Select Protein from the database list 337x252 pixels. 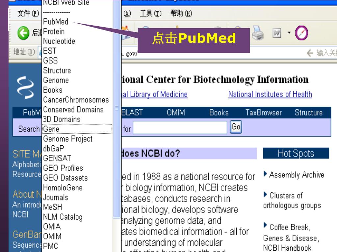click(x=54, y=31)
